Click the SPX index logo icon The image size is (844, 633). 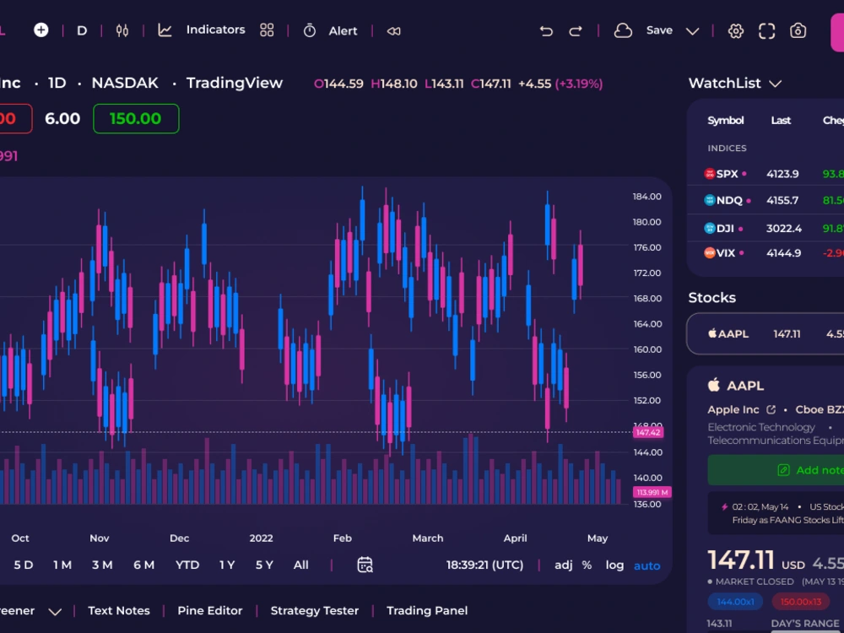pos(710,173)
